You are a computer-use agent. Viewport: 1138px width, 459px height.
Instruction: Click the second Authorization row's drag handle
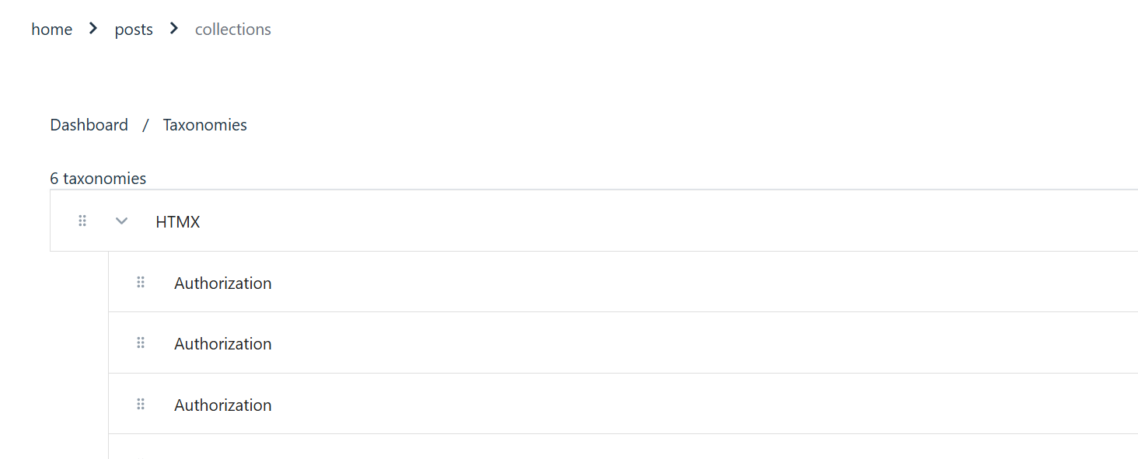(x=141, y=343)
